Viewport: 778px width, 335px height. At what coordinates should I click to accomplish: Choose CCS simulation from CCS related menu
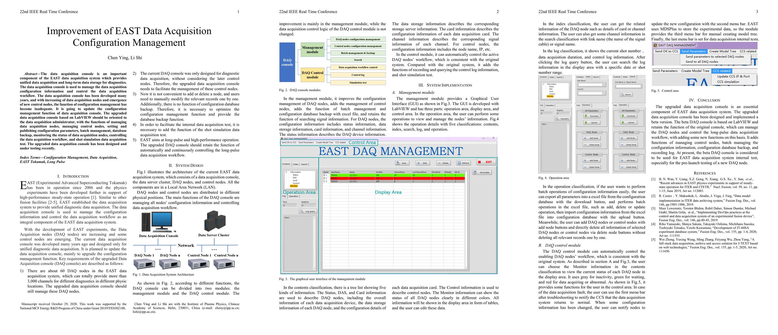(x=728, y=82)
